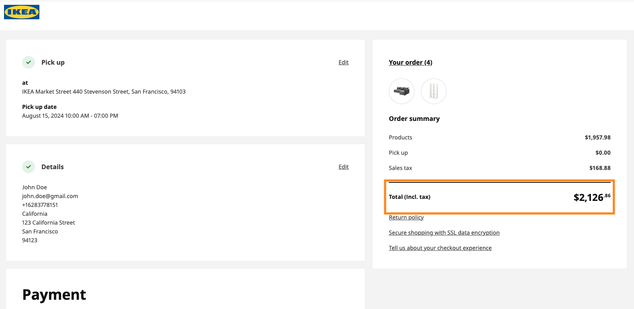This screenshot has width=634, height=309.
Task: Edit the Pick up section
Action: point(343,62)
